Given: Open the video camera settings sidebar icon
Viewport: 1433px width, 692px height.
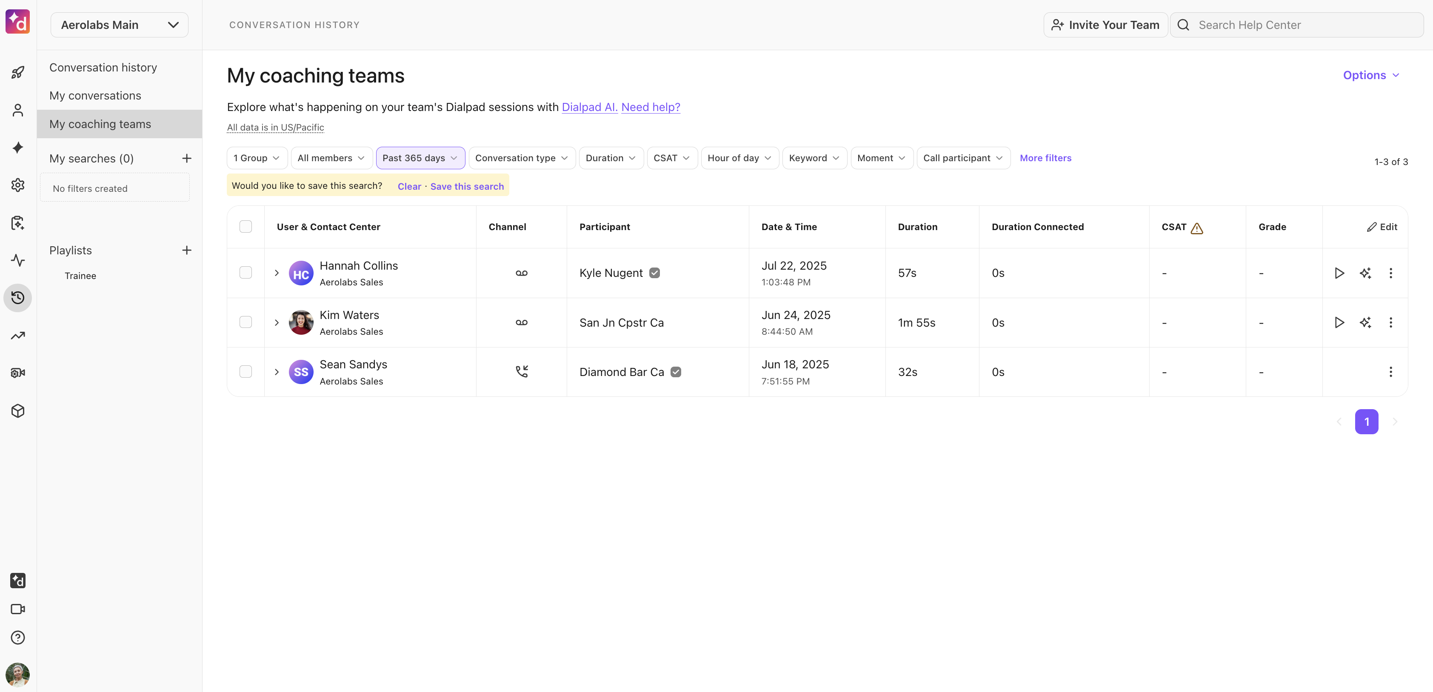Looking at the screenshot, I should click(x=18, y=373).
